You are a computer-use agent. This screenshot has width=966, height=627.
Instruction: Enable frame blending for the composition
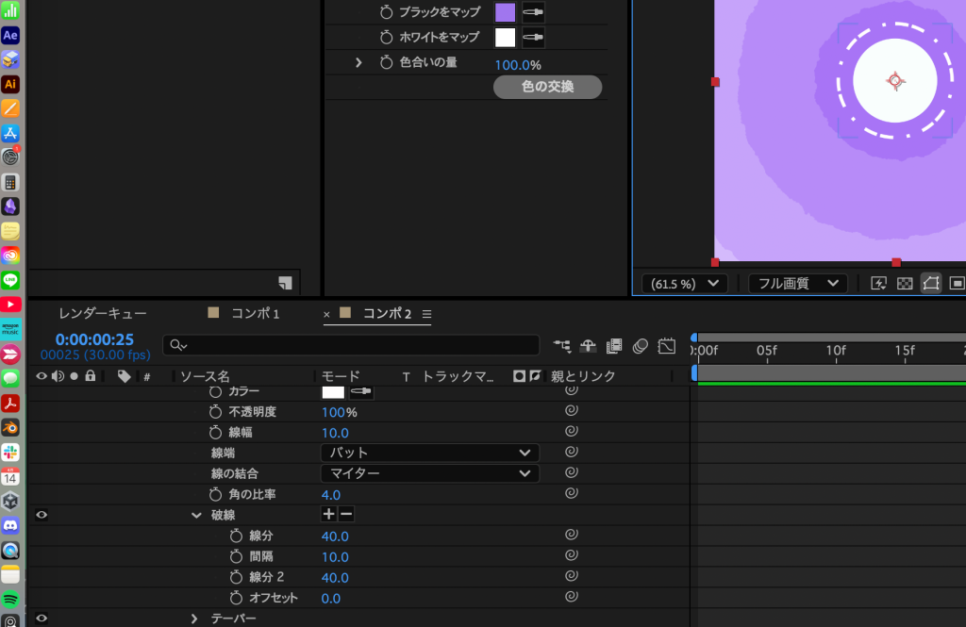(x=614, y=346)
